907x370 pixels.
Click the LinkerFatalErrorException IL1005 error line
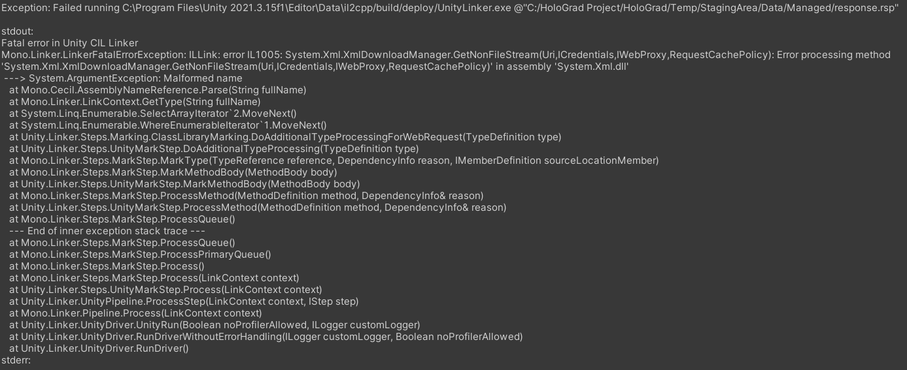coord(445,55)
